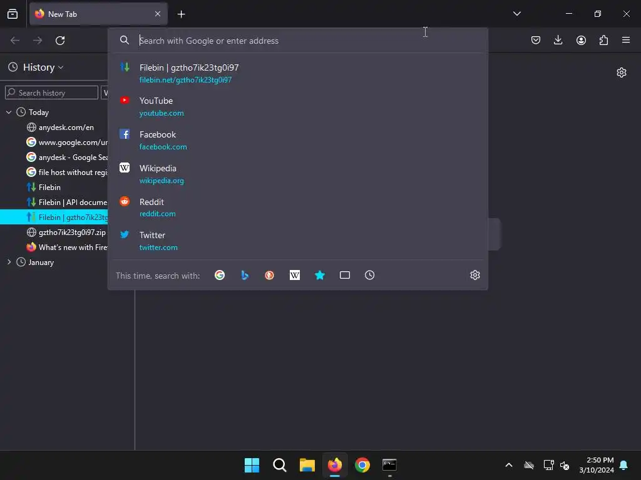Open file host without registration history entry

(66, 172)
